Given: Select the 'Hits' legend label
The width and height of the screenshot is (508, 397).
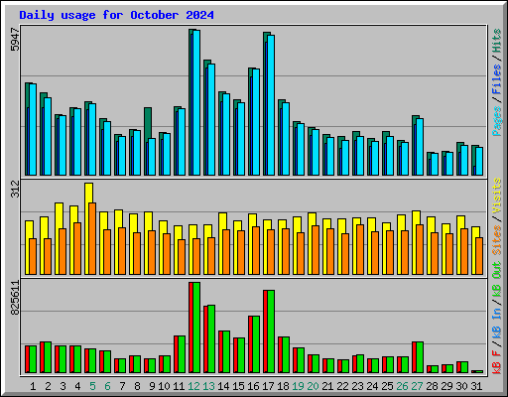Looking at the screenshot, I should (496, 41).
